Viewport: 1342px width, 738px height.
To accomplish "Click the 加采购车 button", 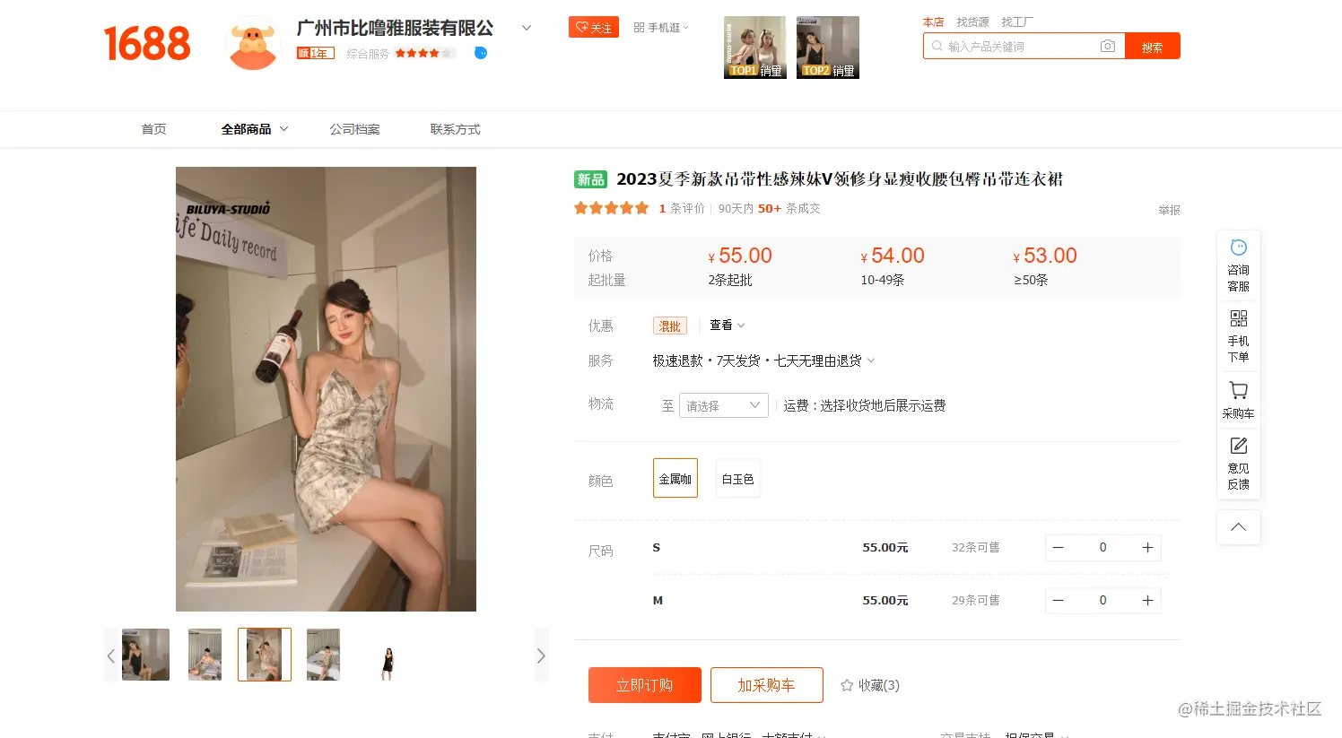I will click(x=767, y=685).
